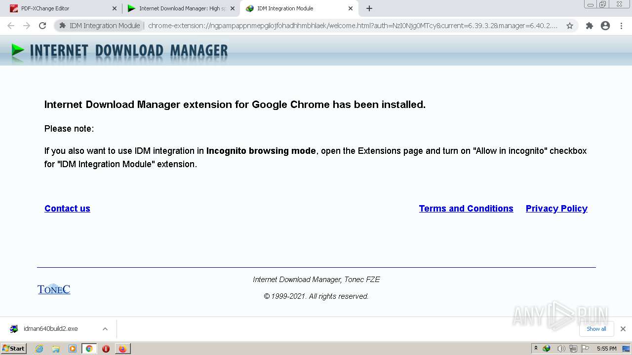The height and width of the screenshot is (355, 632).
Task: Open downloaded idman640build2.exe file
Action: [51, 329]
